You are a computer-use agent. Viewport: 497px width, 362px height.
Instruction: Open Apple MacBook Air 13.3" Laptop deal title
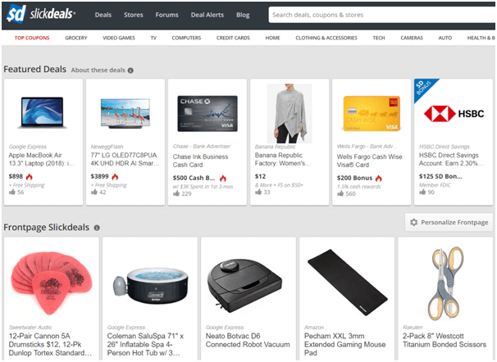click(42, 160)
